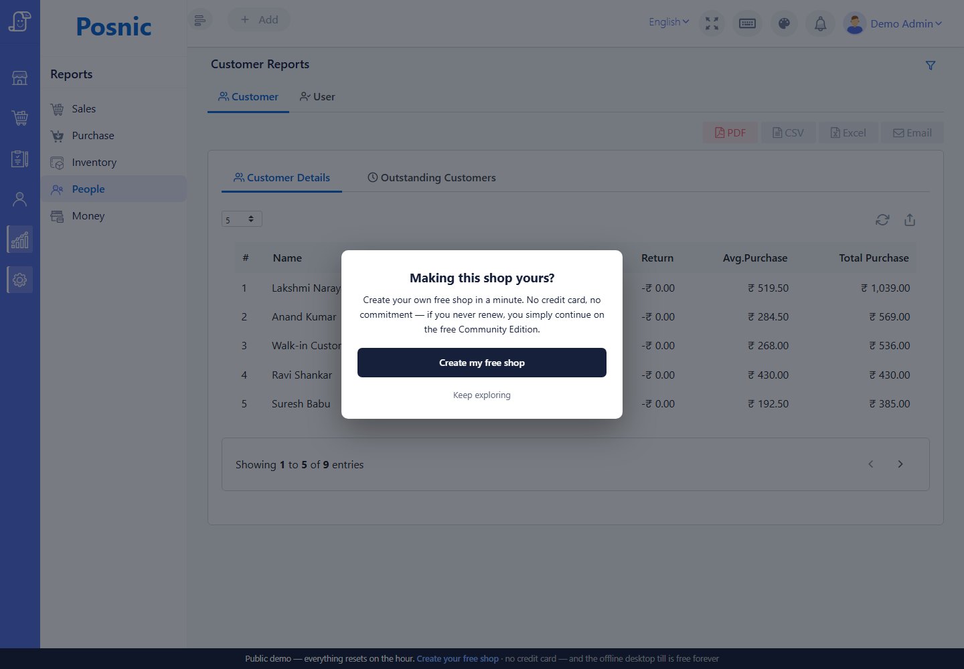The width and height of the screenshot is (964, 669).
Task: Open the reports chart icon in left rail
Action: click(20, 240)
